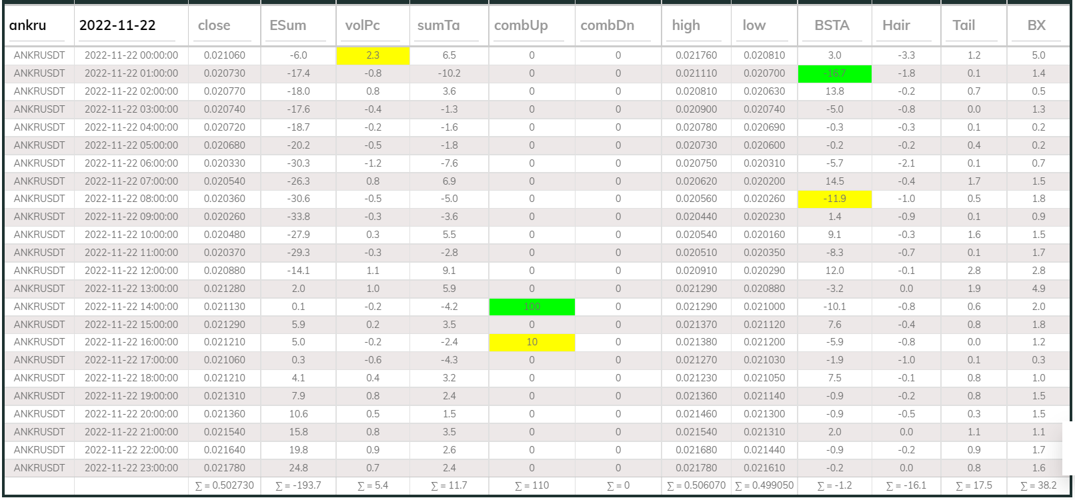Click sumTa value 6.9
This screenshot has width=1075, height=500.
click(x=449, y=181)
